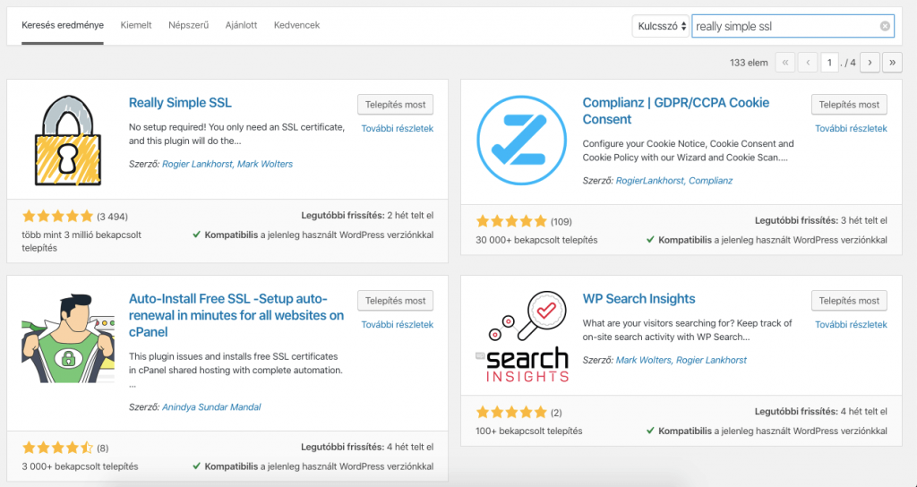This screenshot has width=917, height=487.
Task: Click the 133 elem results count
Action: [749, 63]
